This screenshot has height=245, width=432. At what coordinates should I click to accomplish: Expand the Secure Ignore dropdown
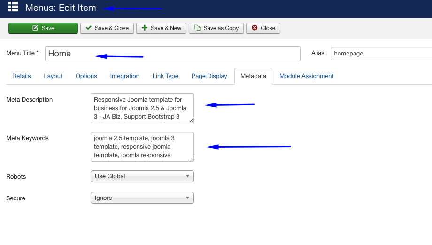point(142,198)
